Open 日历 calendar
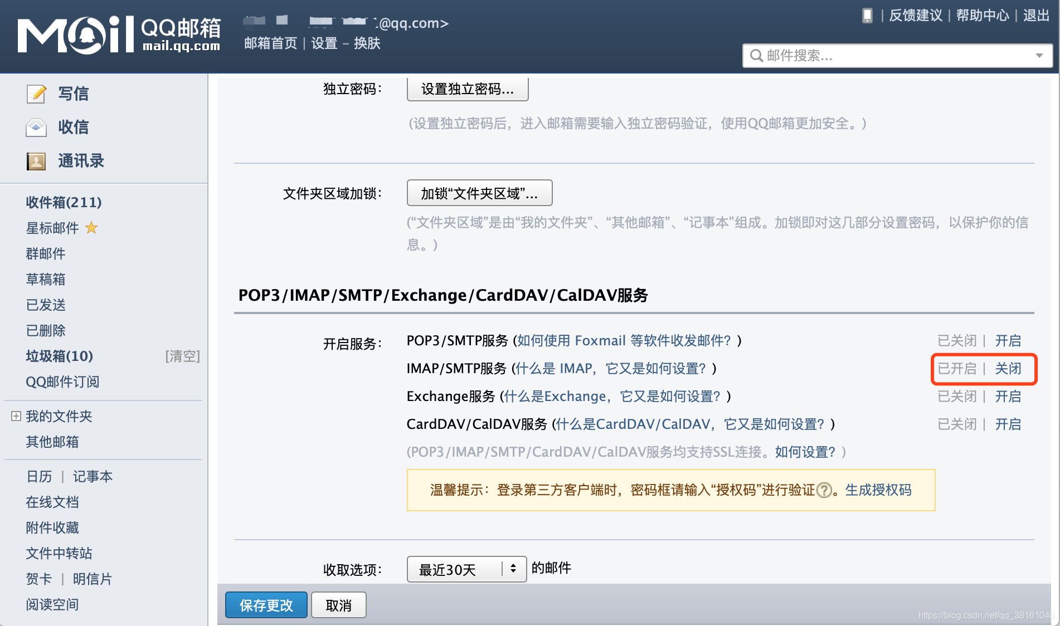Viewport: 1060px width, 626px height. 39,476
